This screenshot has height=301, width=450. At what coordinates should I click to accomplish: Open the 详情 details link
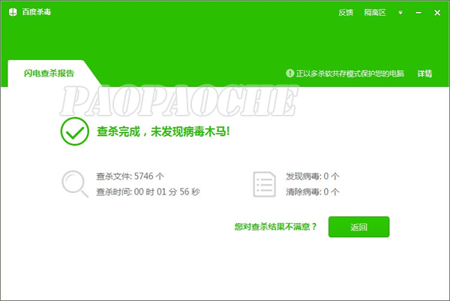click(x=424, y=74)
